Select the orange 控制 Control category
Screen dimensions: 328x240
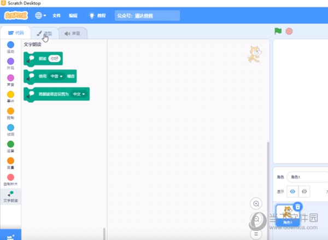11,113
